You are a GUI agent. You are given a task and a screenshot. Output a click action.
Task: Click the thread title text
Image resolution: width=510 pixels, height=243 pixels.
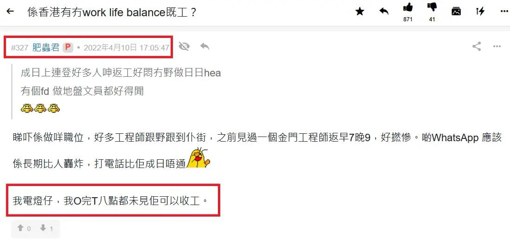point(112,12)
